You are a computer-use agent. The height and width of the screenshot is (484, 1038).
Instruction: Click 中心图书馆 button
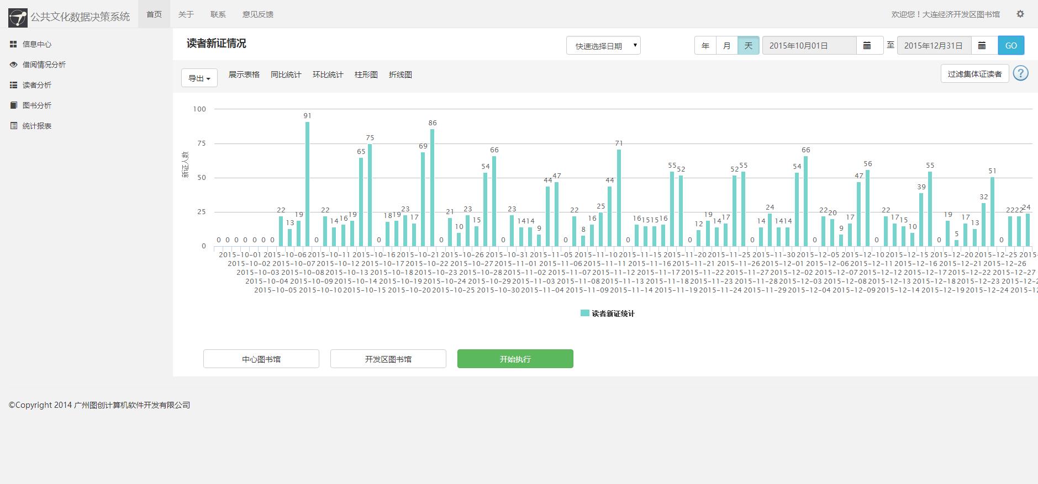(x=261, y=359)
